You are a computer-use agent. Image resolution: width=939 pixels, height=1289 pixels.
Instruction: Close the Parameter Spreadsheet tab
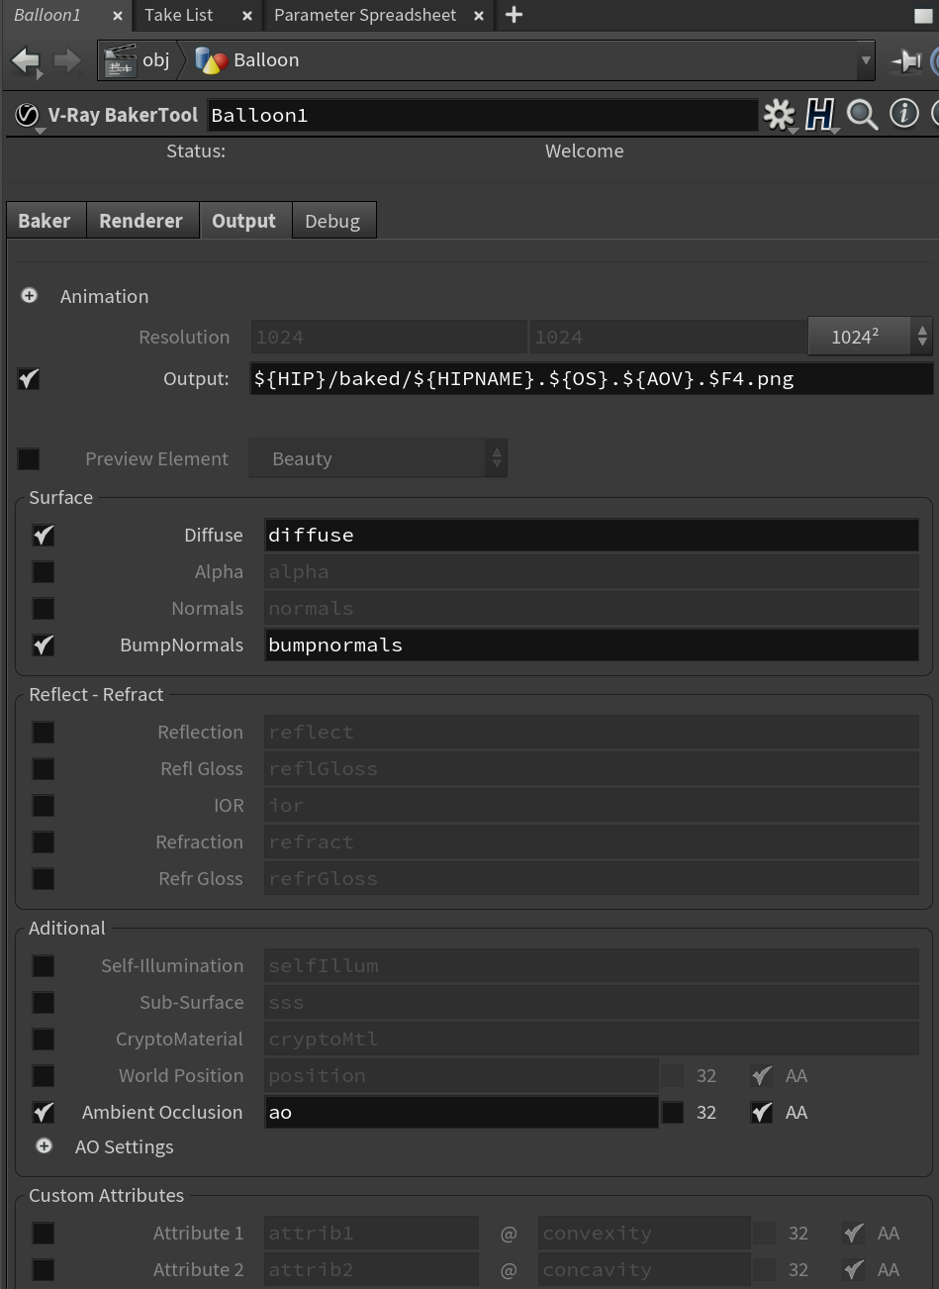[479, 16]
